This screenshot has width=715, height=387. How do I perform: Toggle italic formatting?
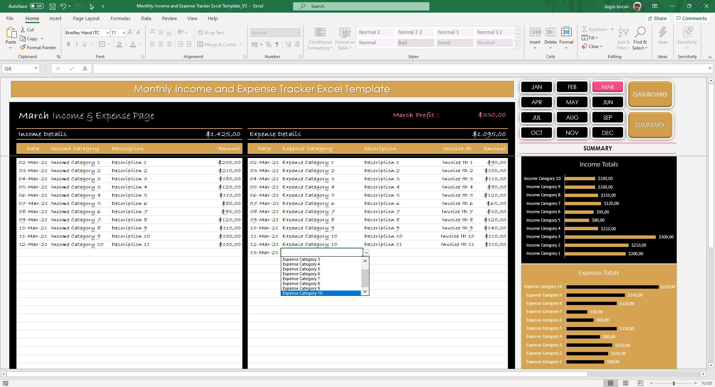click(76, 44)
